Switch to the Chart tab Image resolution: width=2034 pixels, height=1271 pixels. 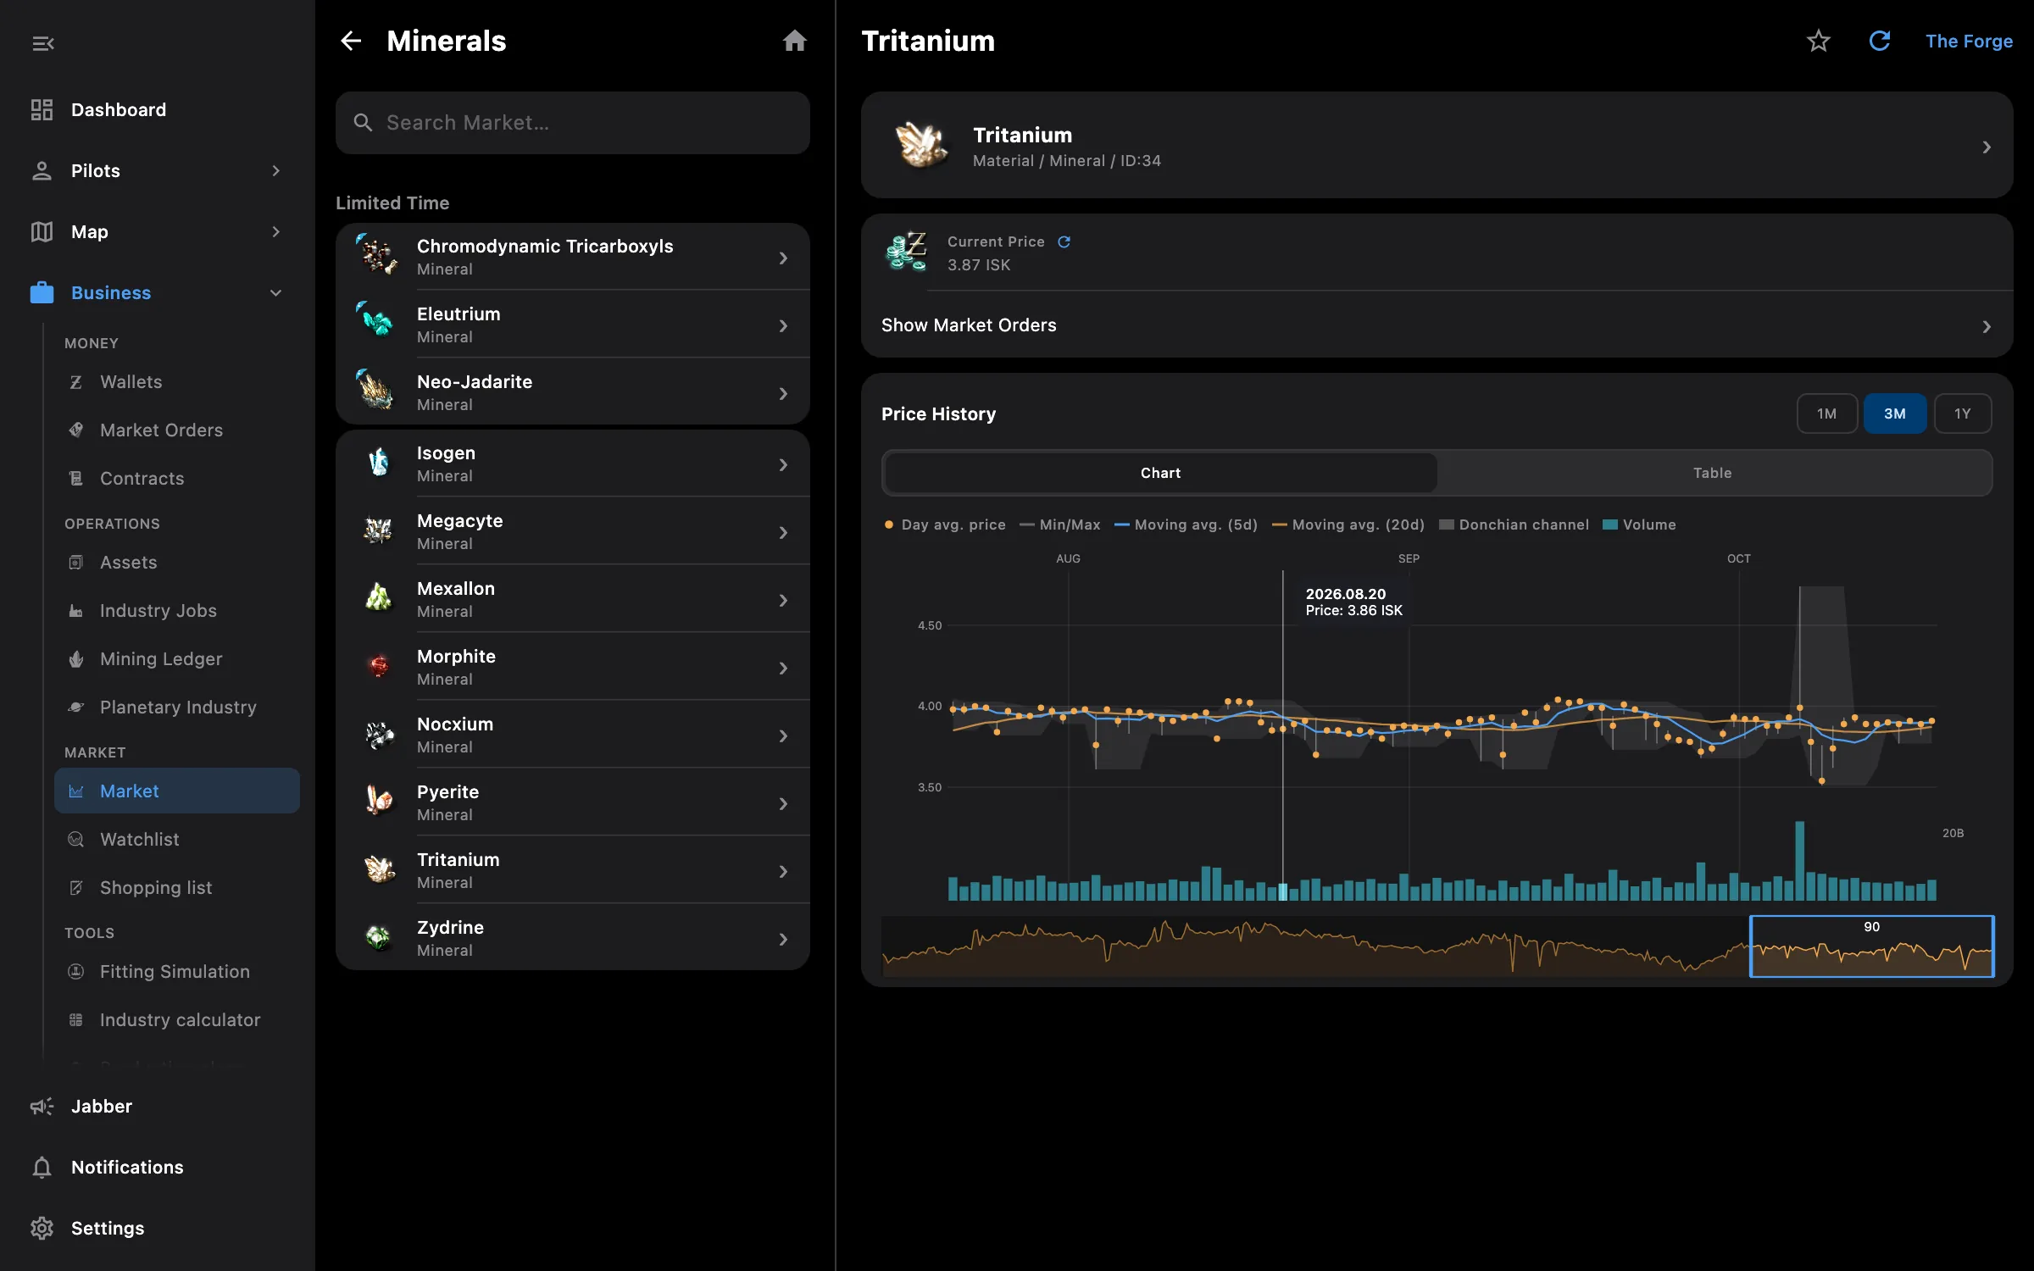[x=1160, y=473]
